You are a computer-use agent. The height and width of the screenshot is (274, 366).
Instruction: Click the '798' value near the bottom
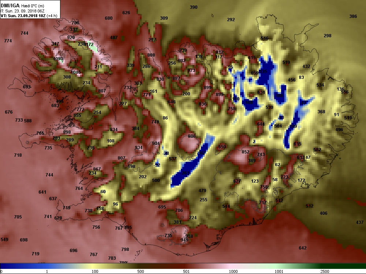point(125,249)
